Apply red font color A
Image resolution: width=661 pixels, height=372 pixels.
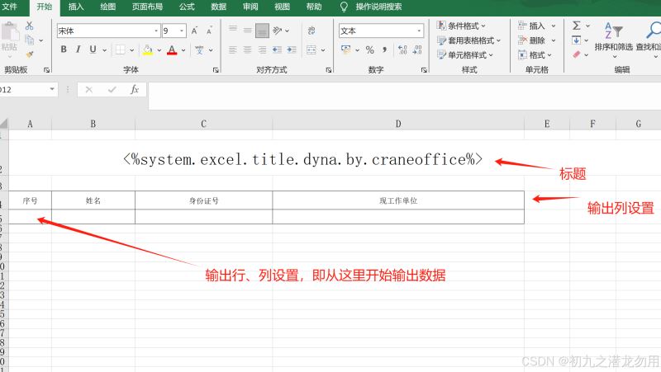172,50
